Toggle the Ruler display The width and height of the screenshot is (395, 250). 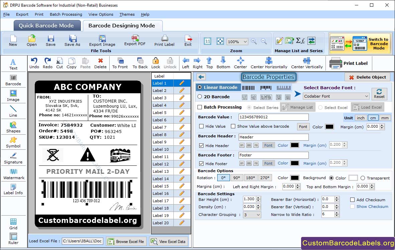point(13,239)
